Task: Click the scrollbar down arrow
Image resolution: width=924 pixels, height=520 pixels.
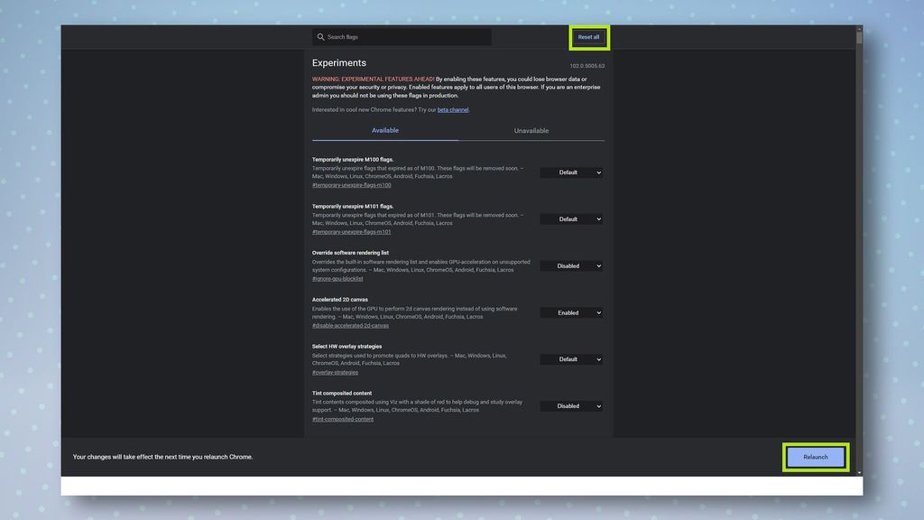Action: point(859,473)
